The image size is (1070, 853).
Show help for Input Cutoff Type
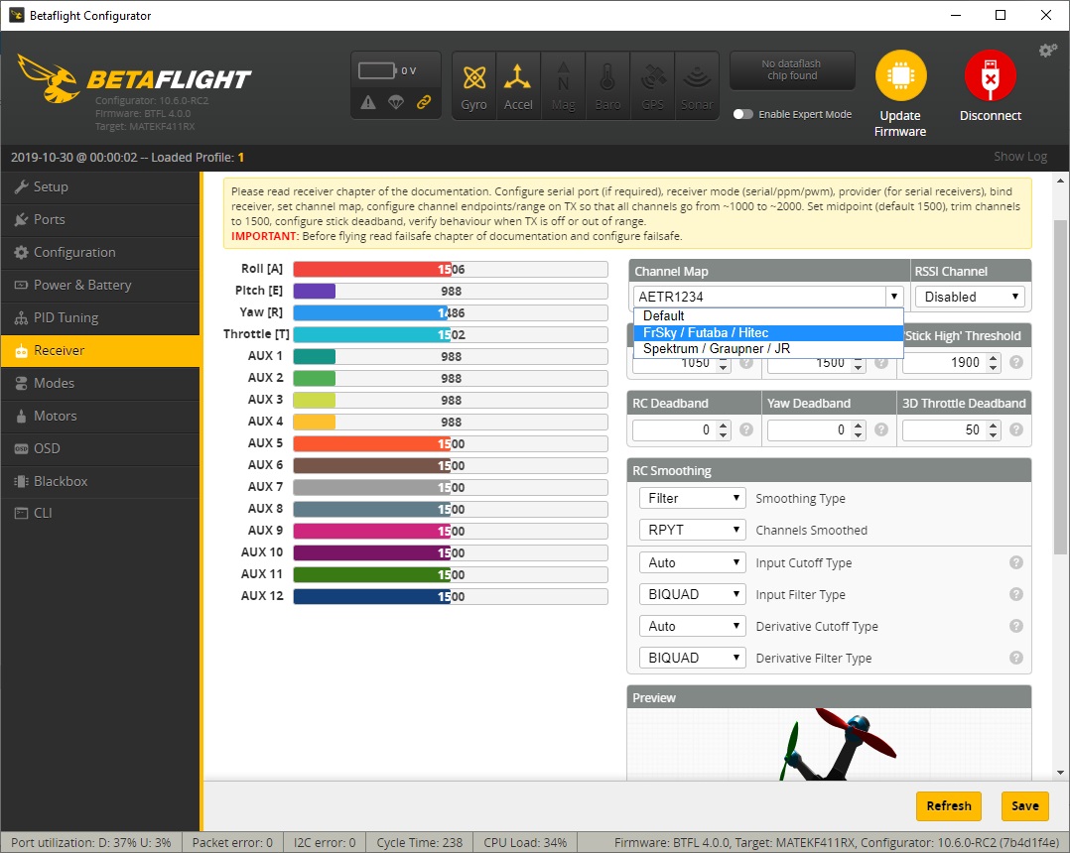1016,562
